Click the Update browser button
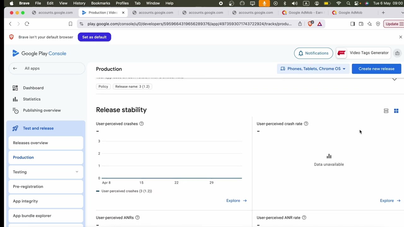The width and height of the screenshot is (404, 227). tap(394, 24)
